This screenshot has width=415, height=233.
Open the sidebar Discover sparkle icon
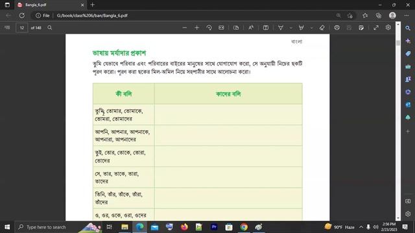pos(408,41)
